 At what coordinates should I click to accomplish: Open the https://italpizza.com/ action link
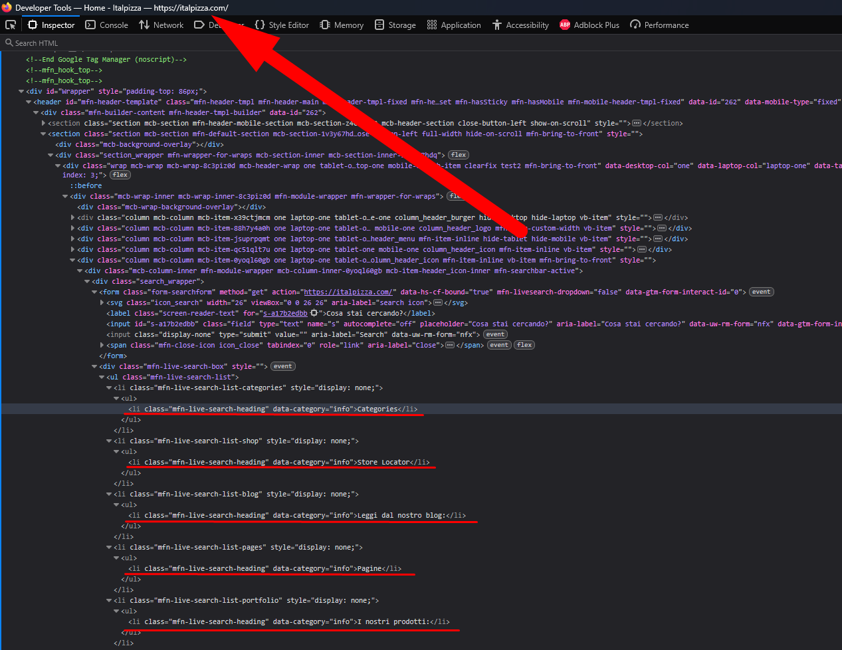(x=348, y=292)
